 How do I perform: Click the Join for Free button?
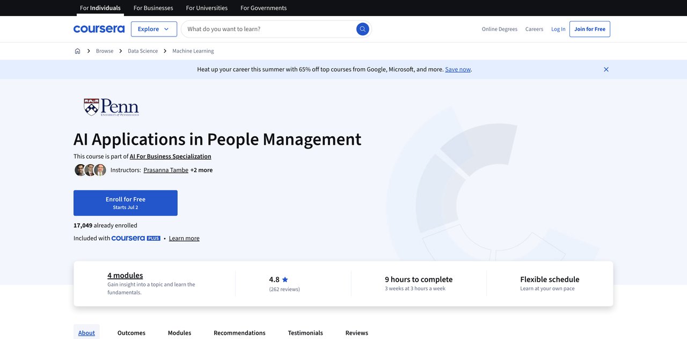[x=589, y=29]
